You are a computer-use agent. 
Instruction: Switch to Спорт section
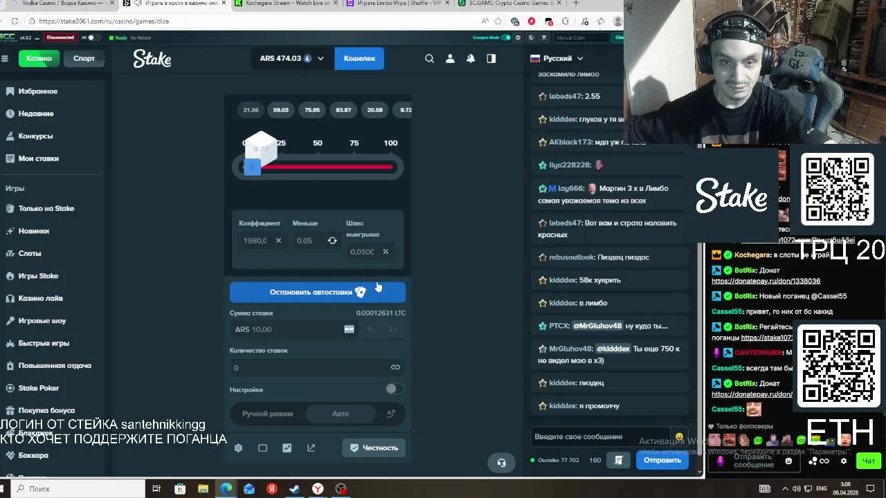84,59
